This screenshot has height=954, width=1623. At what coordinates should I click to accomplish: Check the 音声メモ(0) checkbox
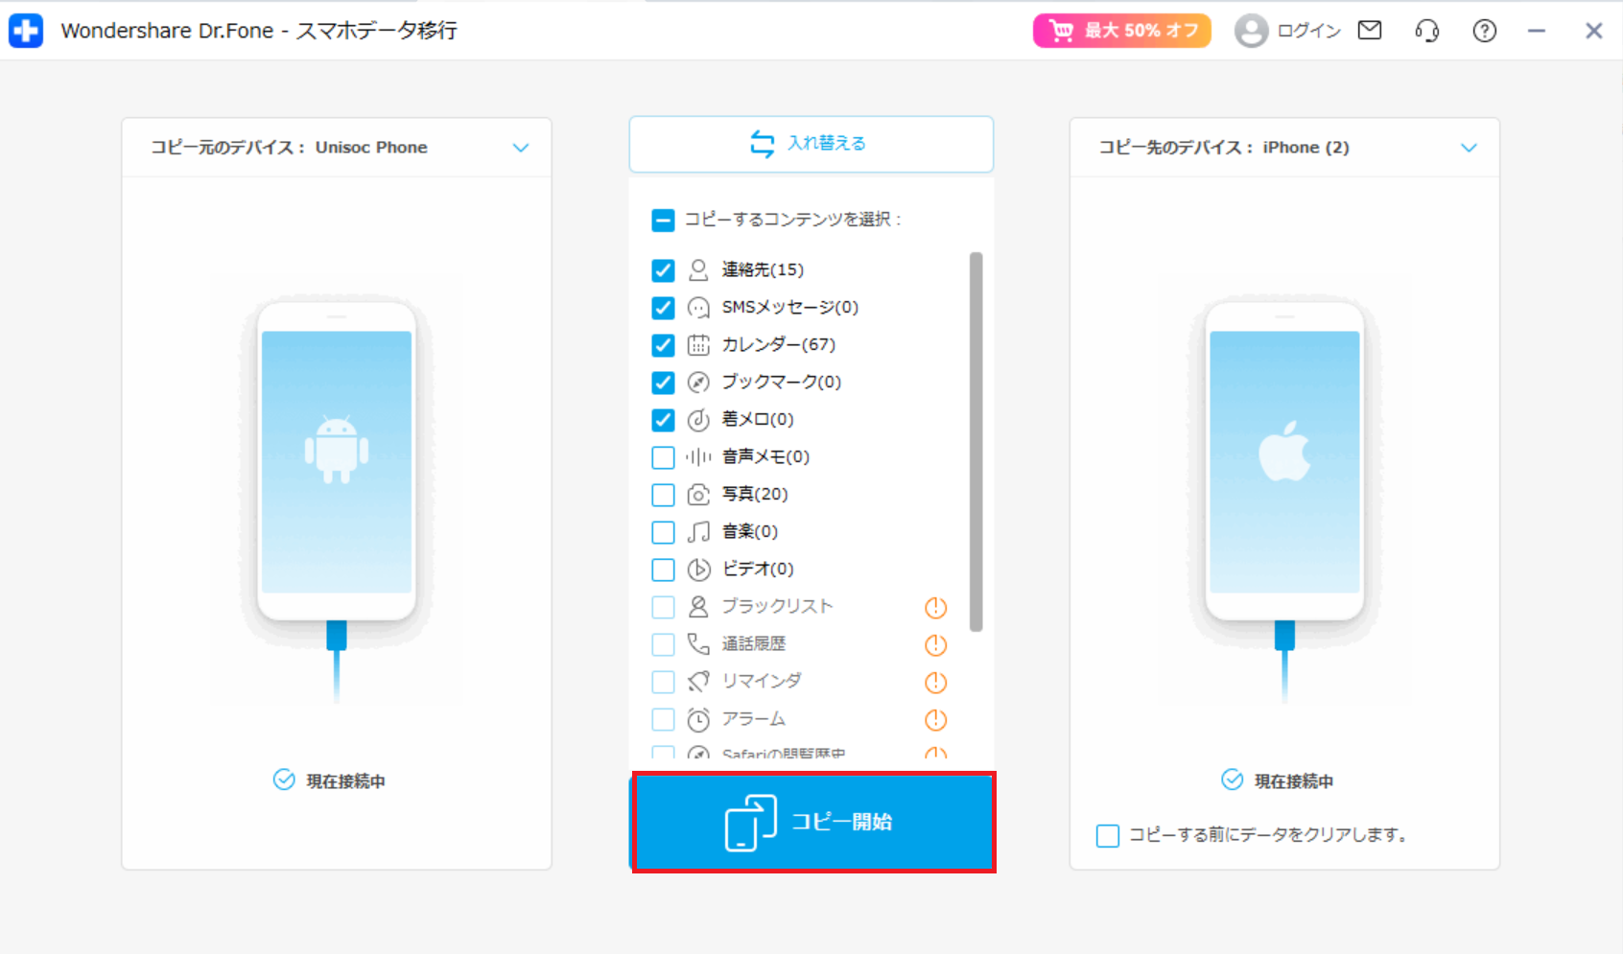tap(663, 457)
